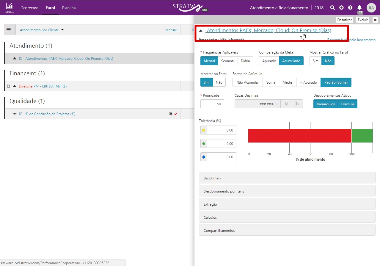Viewport: 380px width, 266px height.
Task: Expand the Extração section
Action: click(287, 204)
